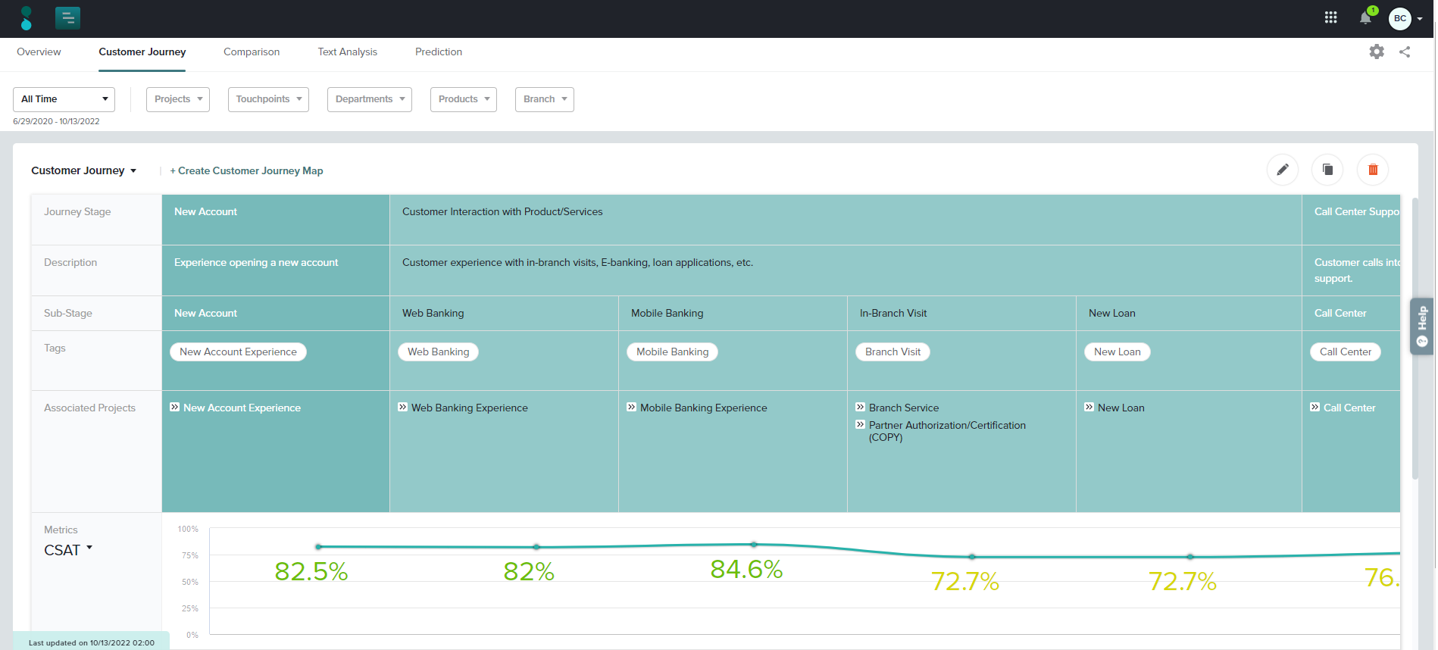Open the Departments filter dropdown
This screenshot has width=1438, height=650.
(x=369, y=99)
